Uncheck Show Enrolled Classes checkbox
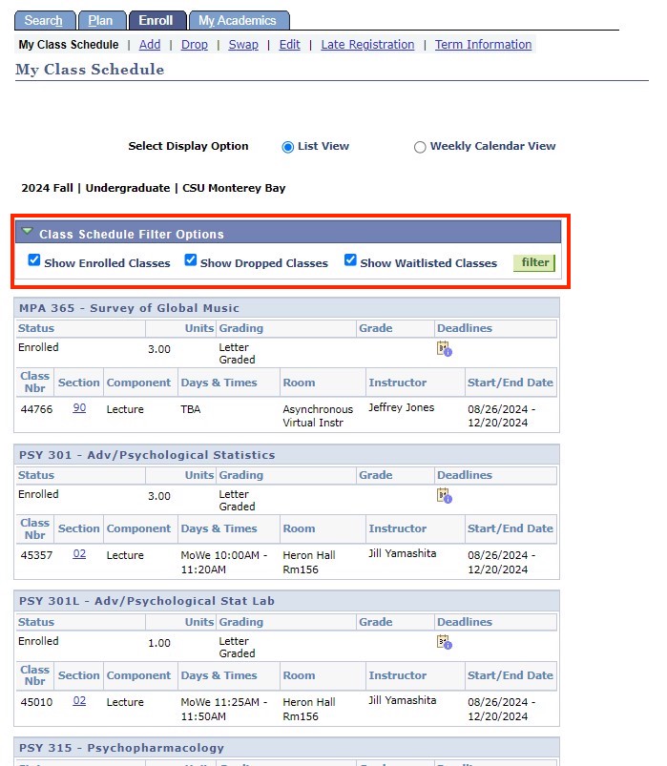Viewport: 667px width, 766px height. click(x=34, y=260)
